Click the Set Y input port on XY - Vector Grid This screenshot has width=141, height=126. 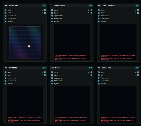pos(99,75)
